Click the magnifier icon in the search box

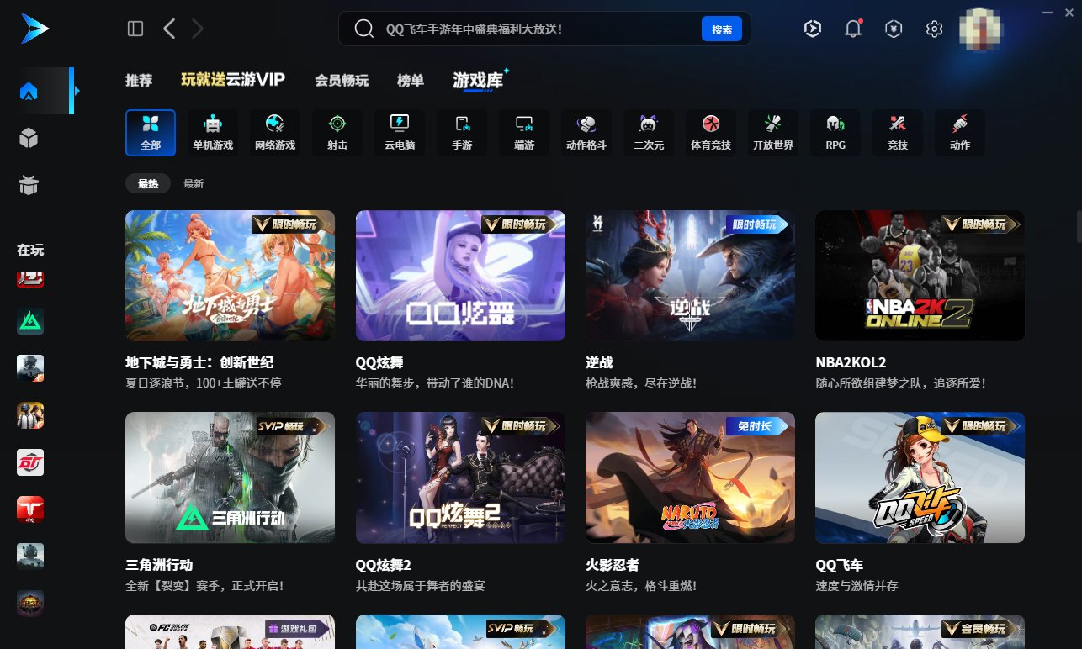(x=363, y=29)
